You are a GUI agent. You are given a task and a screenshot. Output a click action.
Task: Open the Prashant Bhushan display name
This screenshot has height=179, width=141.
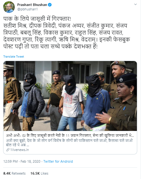(x=32, y=5)
